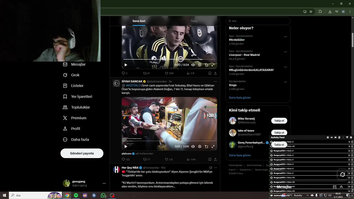Viewport: 354px width, 199px height.
Task: Mute the Fenerbahçe video volume
Action: (x=193, y=65)
